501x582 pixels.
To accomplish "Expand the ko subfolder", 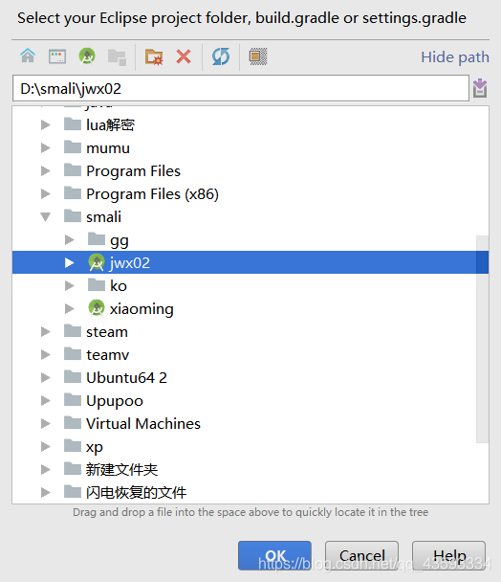I will pos(70,285).
